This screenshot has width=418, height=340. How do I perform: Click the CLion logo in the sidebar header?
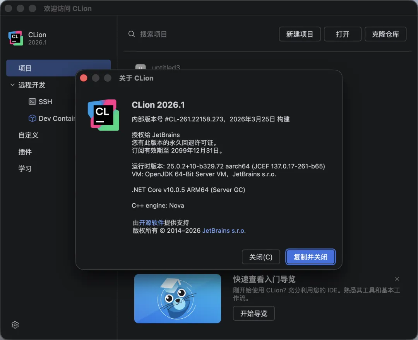pyautogui.click(x=15, y=38)
